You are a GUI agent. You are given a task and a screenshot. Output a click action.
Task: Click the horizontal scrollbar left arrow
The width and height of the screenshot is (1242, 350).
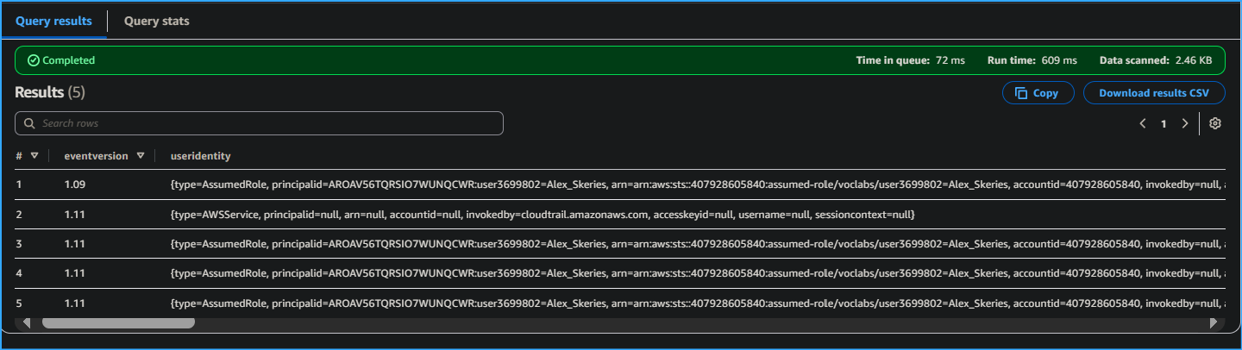(x=26, y=323)
